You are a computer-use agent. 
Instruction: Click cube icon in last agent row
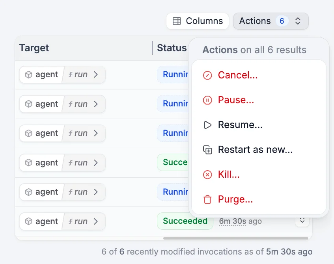(28, 221)
